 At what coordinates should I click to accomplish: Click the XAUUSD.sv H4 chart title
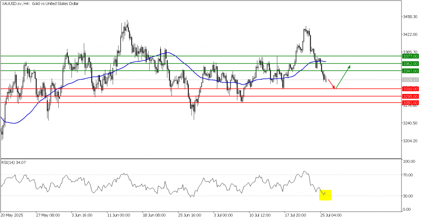(36, 4)
